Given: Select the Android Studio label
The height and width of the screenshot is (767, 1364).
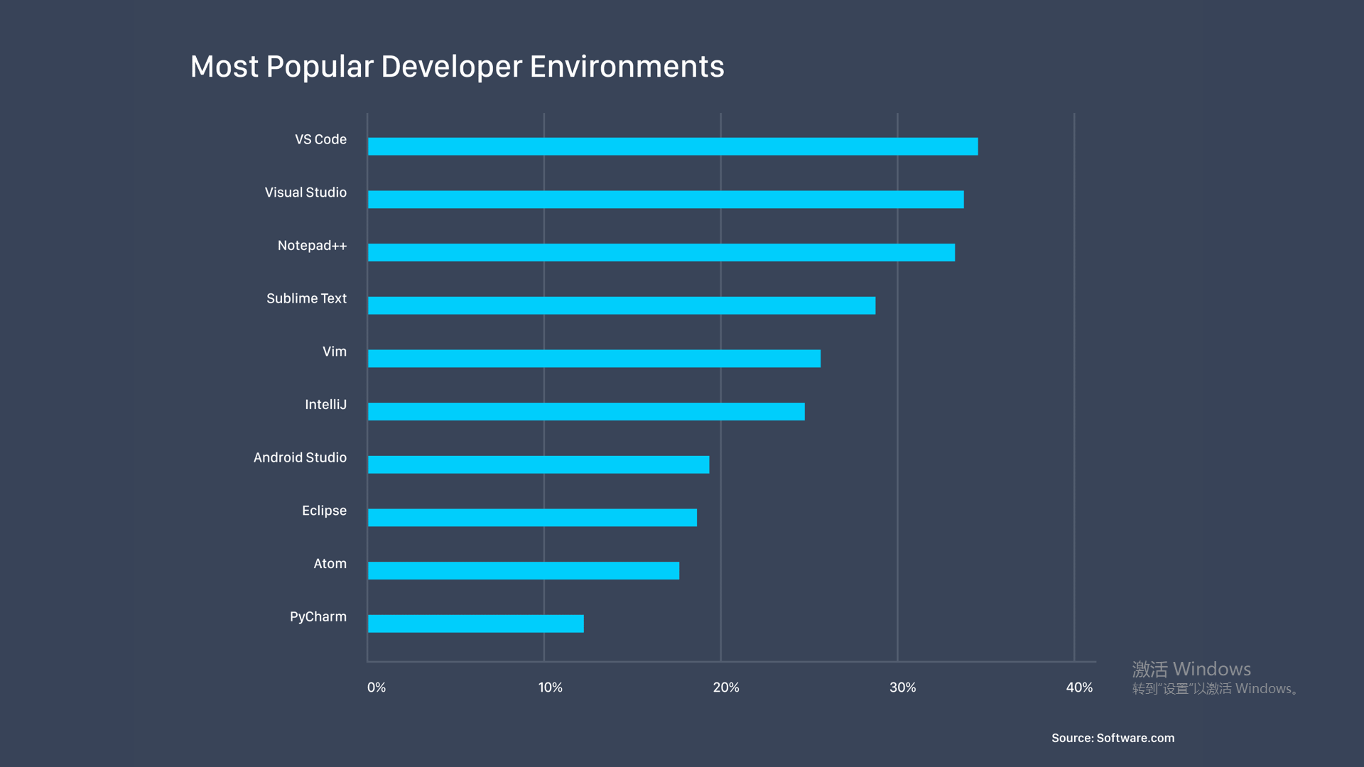Looking at the screenshot, I should [300, 458].
